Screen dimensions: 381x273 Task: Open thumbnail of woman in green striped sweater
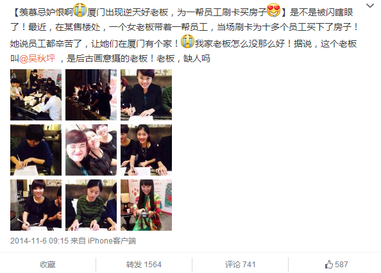(91, 205)
